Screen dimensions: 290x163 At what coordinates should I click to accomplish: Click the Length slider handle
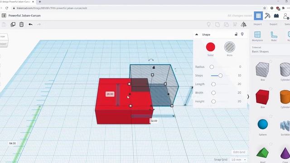(213, 84)
